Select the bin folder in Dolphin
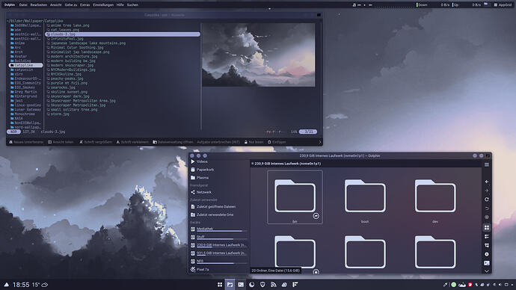Screen dimensions: 516x290 point(295,197)
